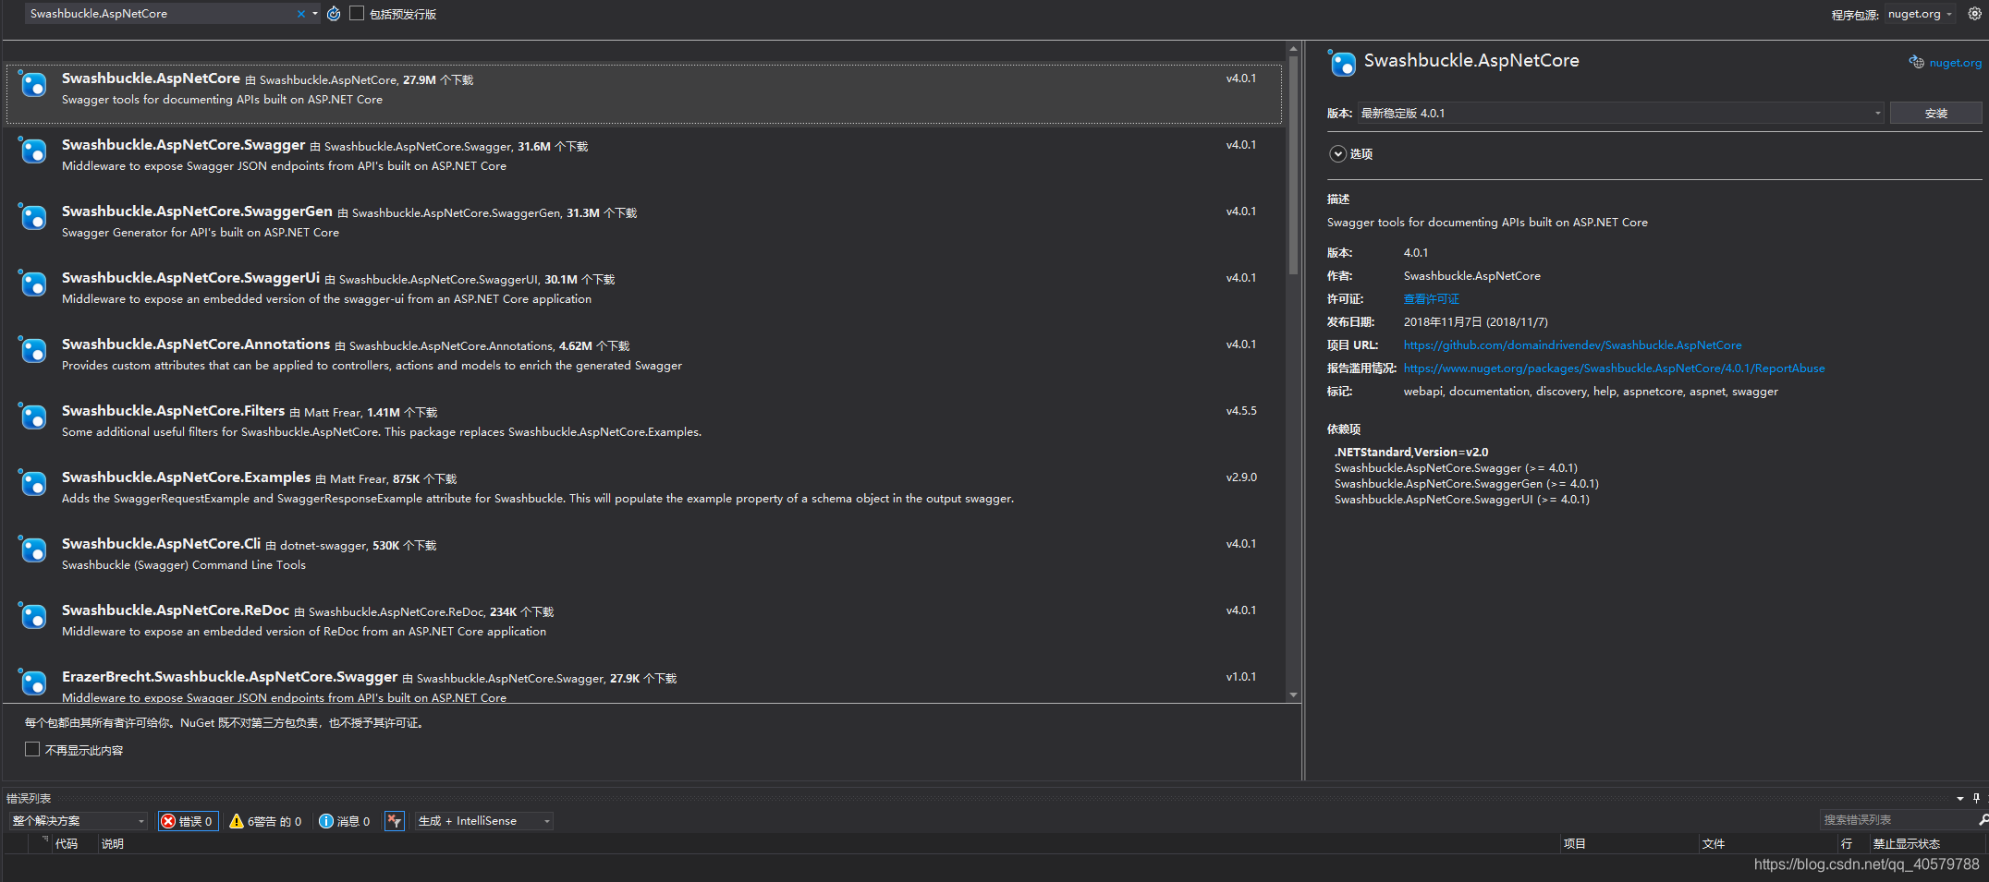The width and height of the screenshot is (1989, 882).
Task: Select Swashbuckle.AspNetCore.Swagger package icon
Action: 33,151
